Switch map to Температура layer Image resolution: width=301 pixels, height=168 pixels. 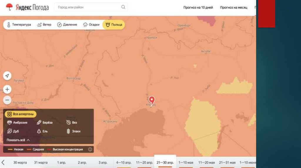coord(19,25)
